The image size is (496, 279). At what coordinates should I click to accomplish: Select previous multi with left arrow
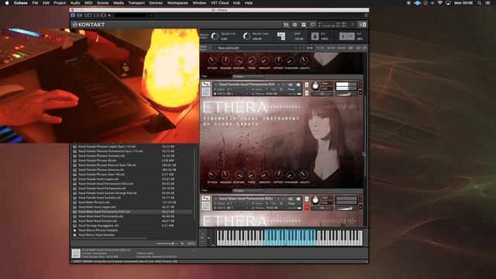click(296, 48)
